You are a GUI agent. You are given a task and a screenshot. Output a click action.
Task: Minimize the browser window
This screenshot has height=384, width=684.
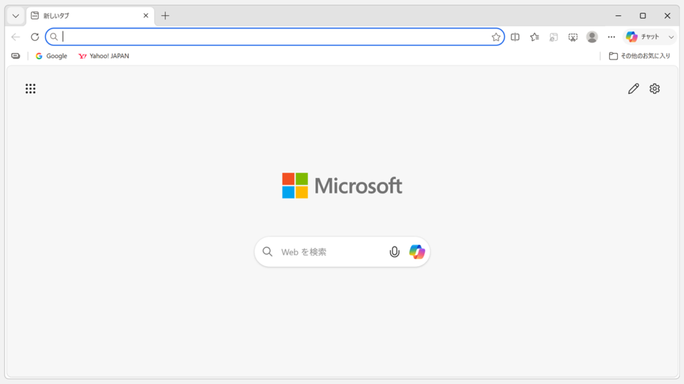coord(618,16)
